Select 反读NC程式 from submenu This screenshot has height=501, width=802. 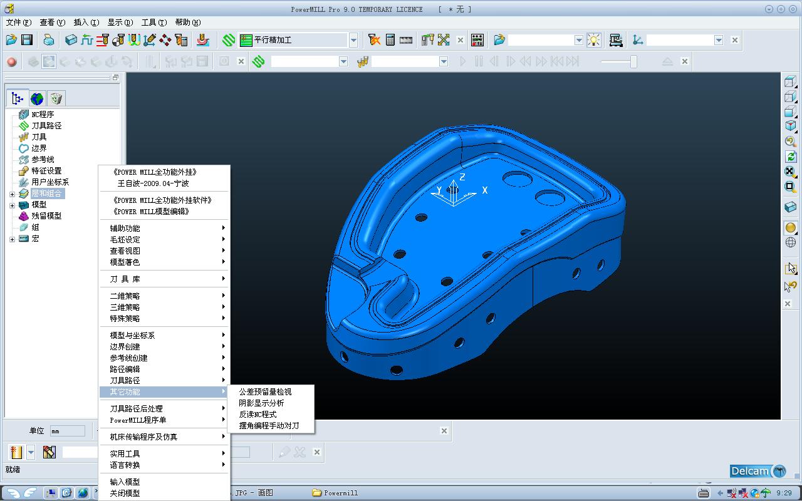pyautogui.click(x=258, y=414)
